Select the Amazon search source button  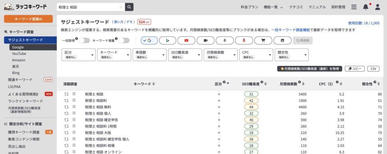[224, 40]
